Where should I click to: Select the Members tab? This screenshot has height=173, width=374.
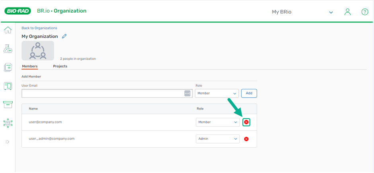(30, 66)
